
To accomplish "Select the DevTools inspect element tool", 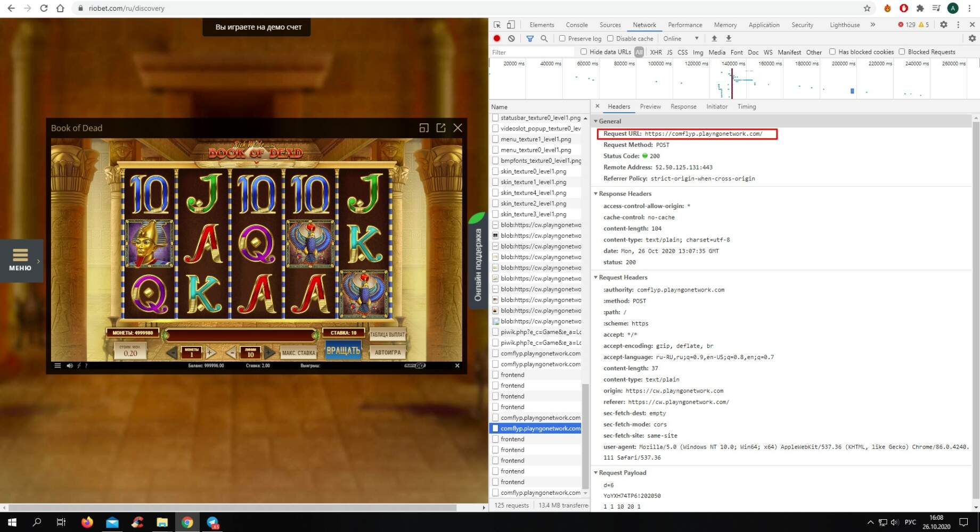I will [497, 24].
